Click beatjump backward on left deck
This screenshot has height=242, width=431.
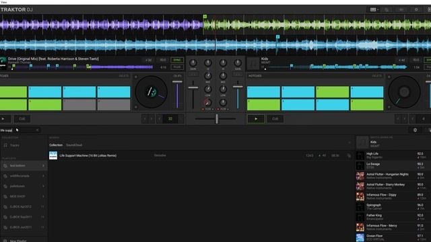[145, 119]
